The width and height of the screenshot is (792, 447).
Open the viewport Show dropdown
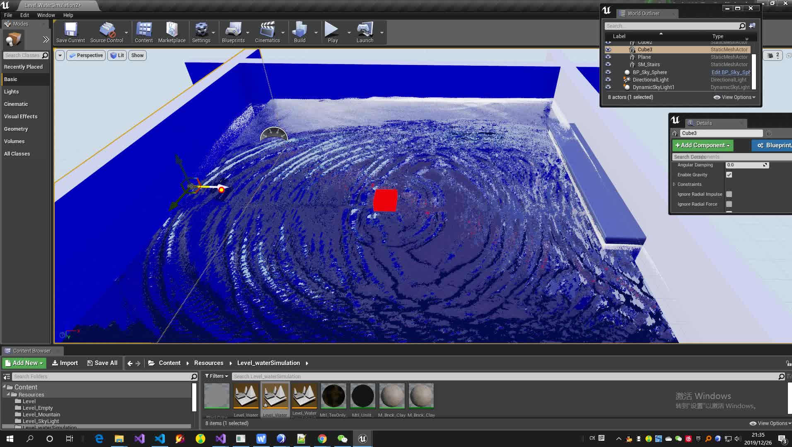[x=137, y=55]
